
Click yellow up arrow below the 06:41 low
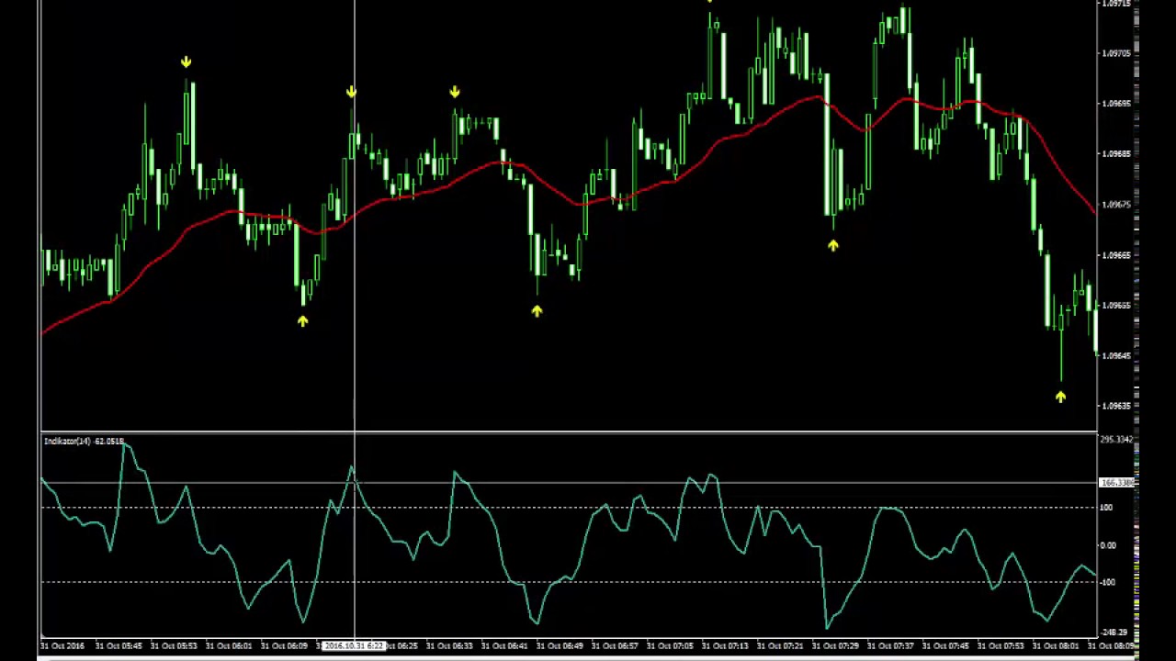(537, 311)
